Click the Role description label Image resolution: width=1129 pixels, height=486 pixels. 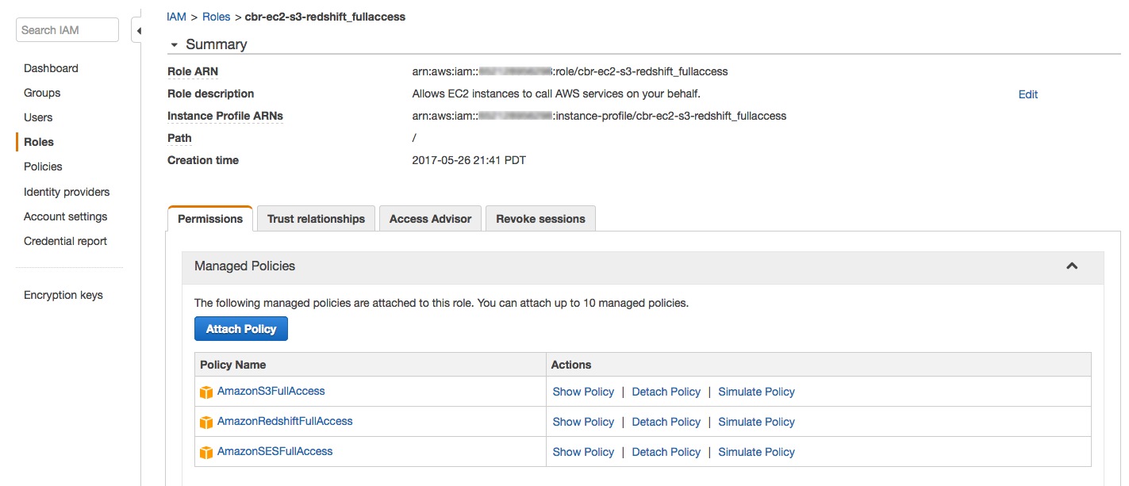click(x=210, y=94)
